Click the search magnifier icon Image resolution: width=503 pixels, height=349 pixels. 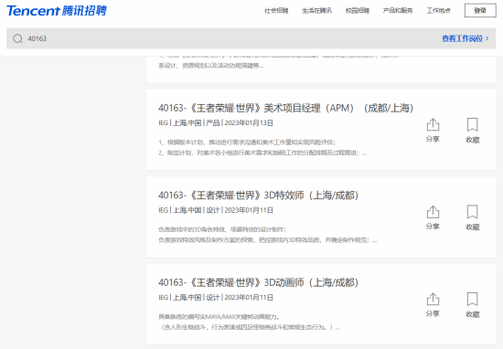[17, 38]
